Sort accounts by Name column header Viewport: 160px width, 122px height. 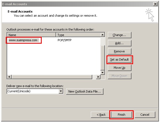[x=32, y=35]
